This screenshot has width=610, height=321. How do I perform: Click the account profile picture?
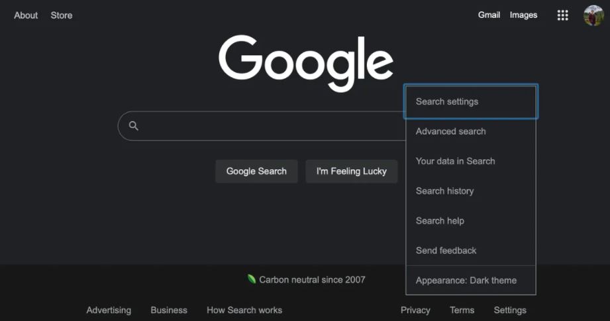pyautogui.click(x=593, y=15)
